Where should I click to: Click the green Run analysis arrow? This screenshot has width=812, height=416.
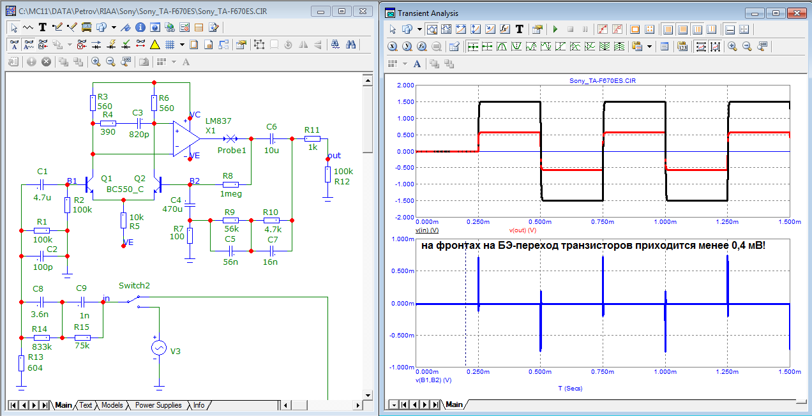coord(555,29)
